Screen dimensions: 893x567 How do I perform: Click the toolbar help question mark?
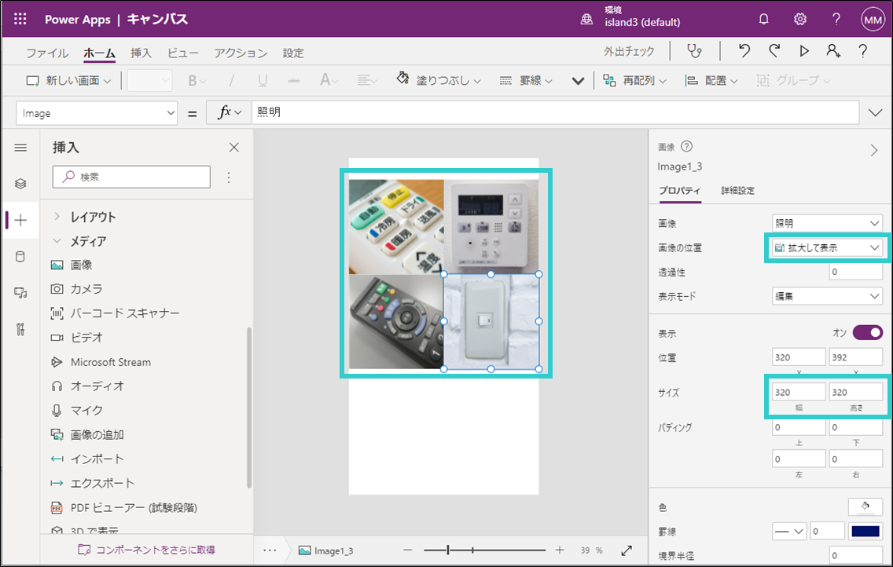pyautogui.click(x=863, y=51)
